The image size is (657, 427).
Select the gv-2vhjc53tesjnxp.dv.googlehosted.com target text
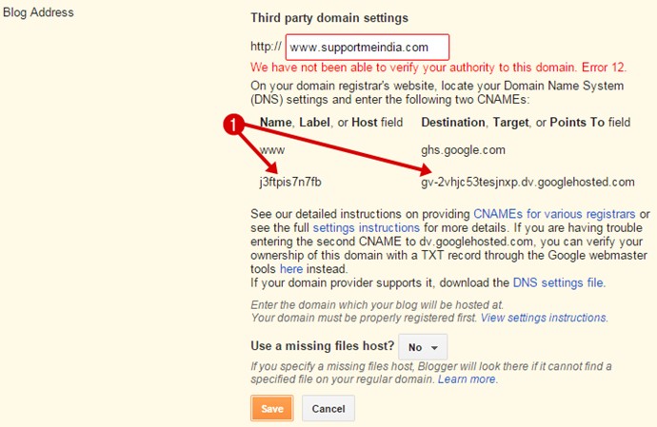pyautogui.click(x=528, y=182)
